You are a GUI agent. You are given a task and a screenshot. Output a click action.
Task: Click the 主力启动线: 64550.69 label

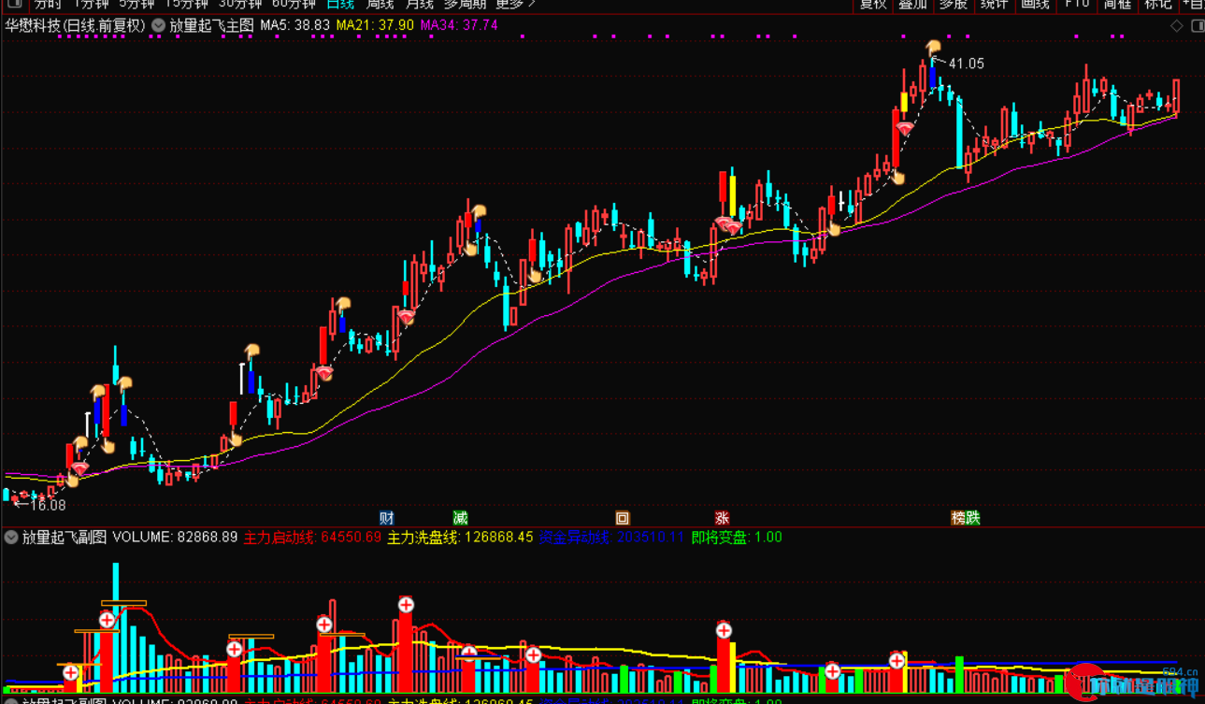click(312, 538)
